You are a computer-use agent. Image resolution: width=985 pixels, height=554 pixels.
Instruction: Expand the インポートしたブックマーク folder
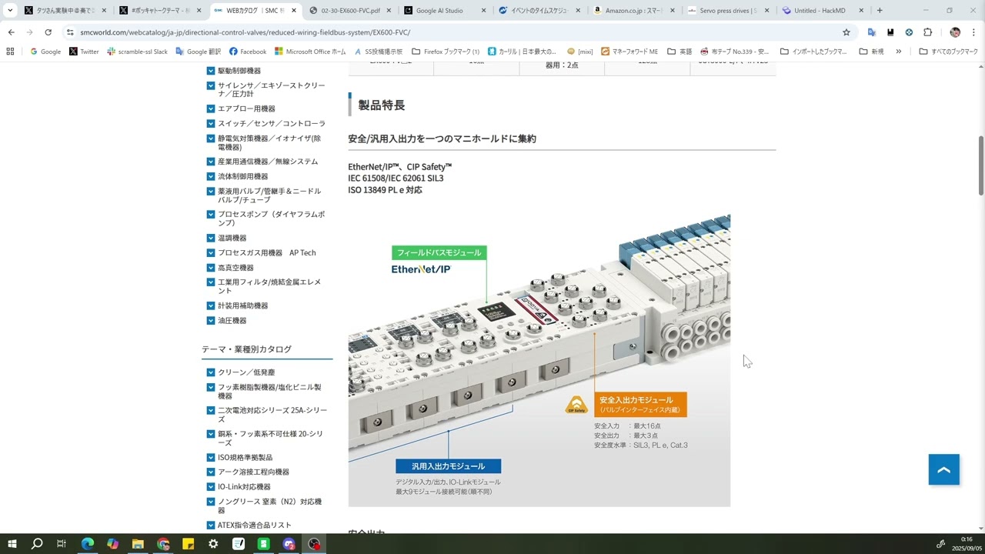coord(813,52)
